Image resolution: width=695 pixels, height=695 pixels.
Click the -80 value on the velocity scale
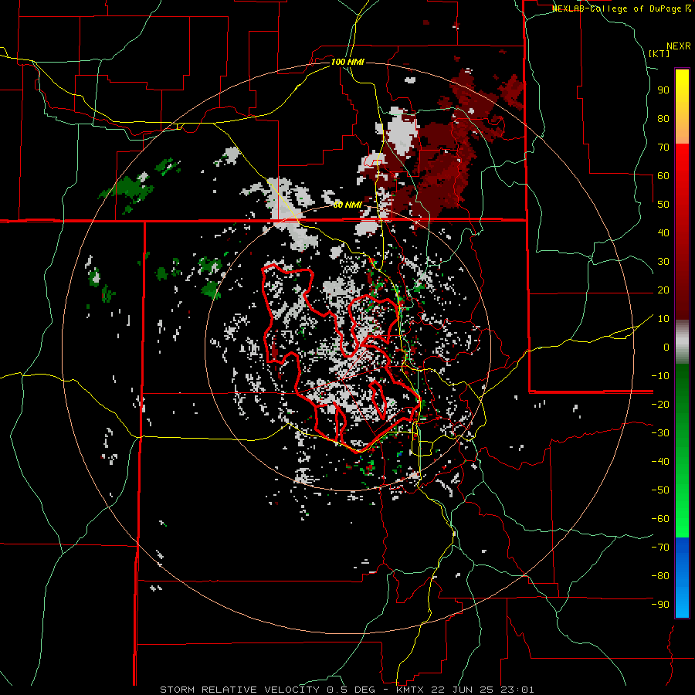[660, 576]
